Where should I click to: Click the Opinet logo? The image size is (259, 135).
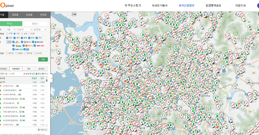click(7, 5)
